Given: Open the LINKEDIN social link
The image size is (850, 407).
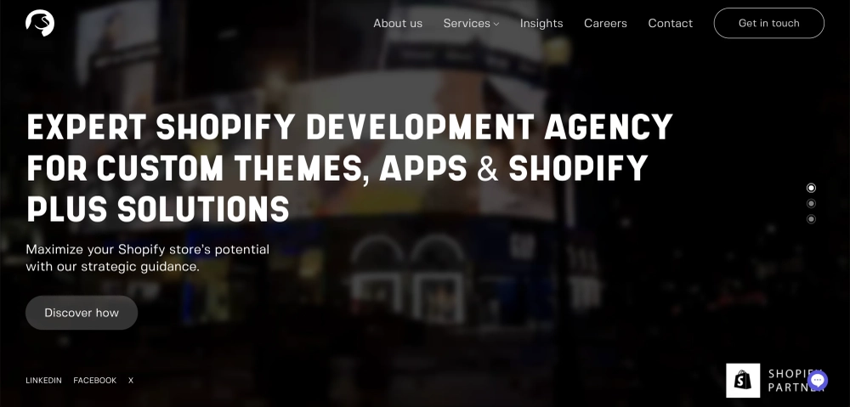Looking at the screenshot, I should click(x=44, y=381).
